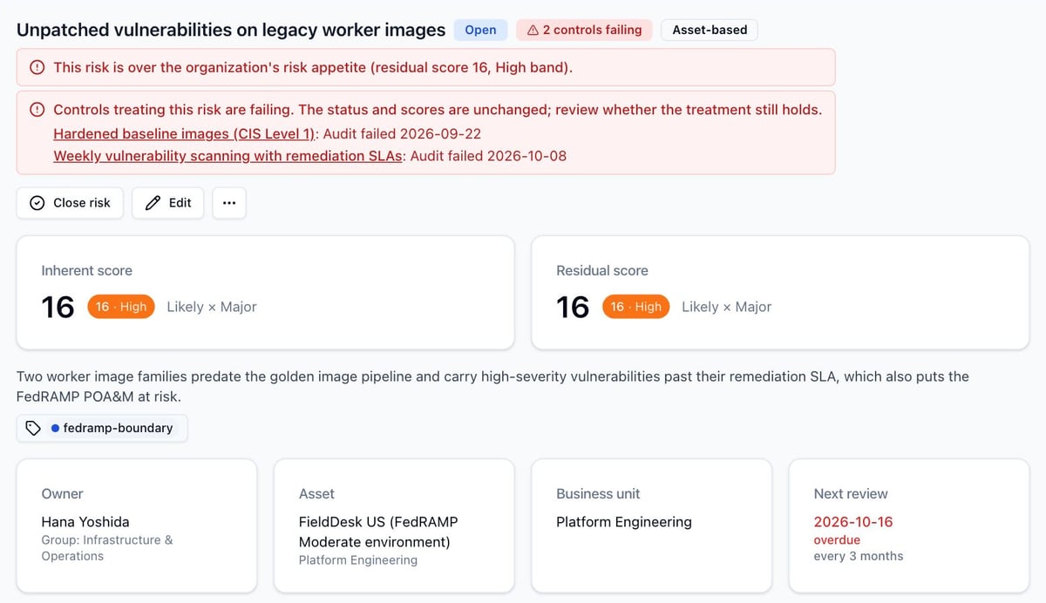Click Platform Engineering under Business unit

(624, 522)
